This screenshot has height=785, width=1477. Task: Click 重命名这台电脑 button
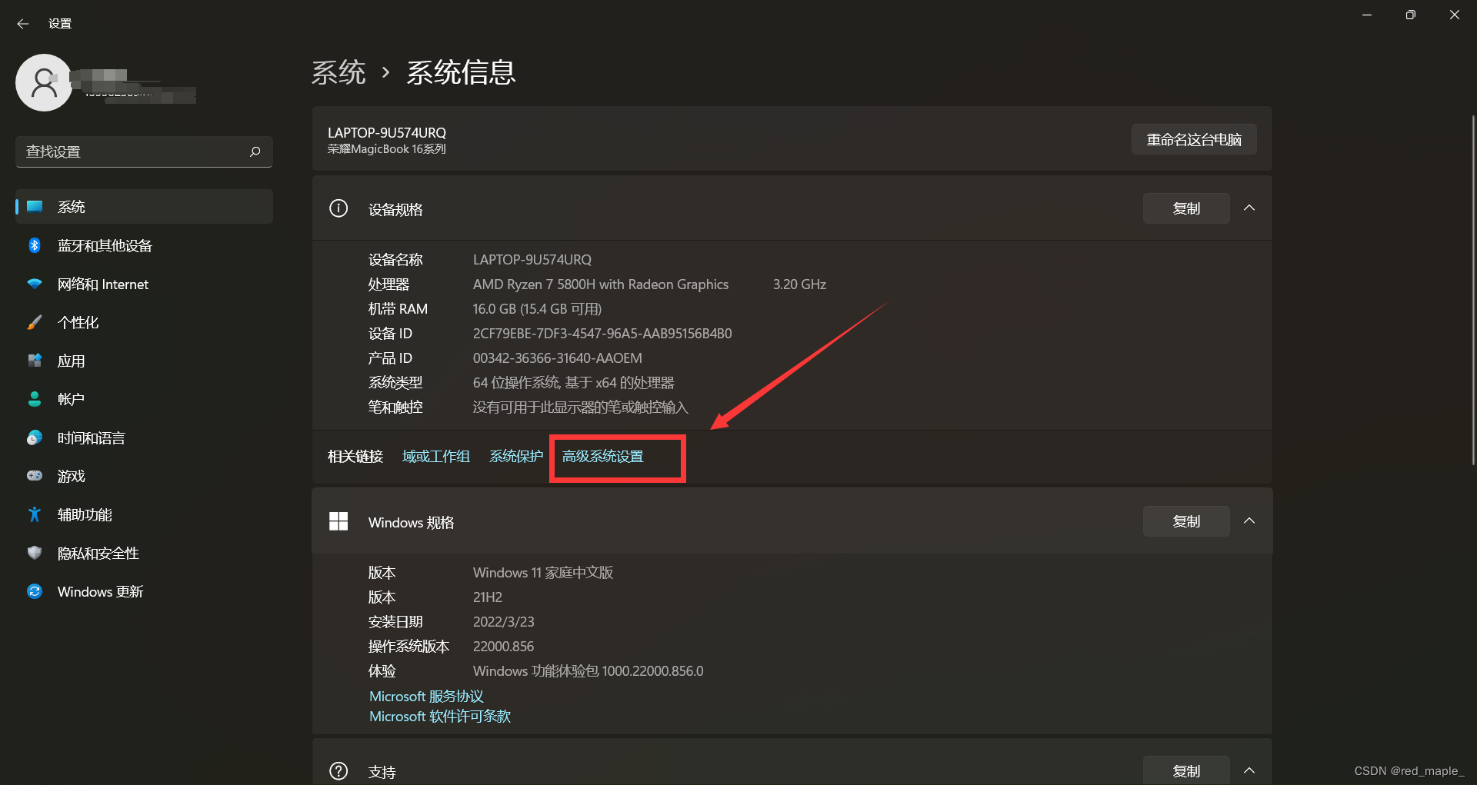pos(1194,139)
